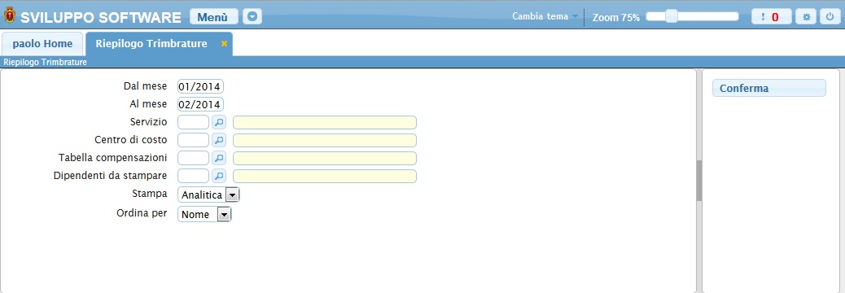Close the Riepilogo Trimbrature tab

click(224, 44)
